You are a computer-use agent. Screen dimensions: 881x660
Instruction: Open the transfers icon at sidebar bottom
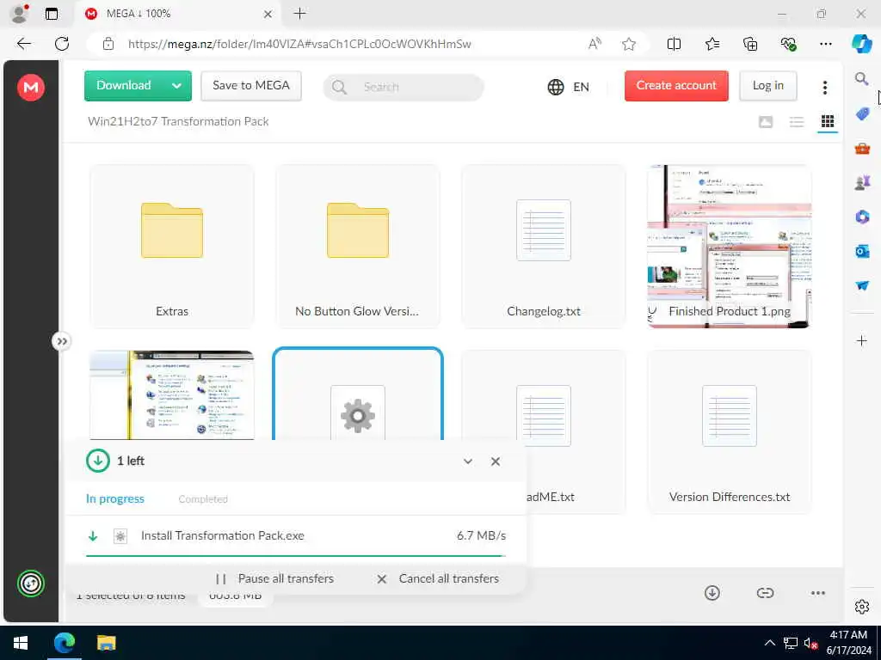tap(31, 584)
